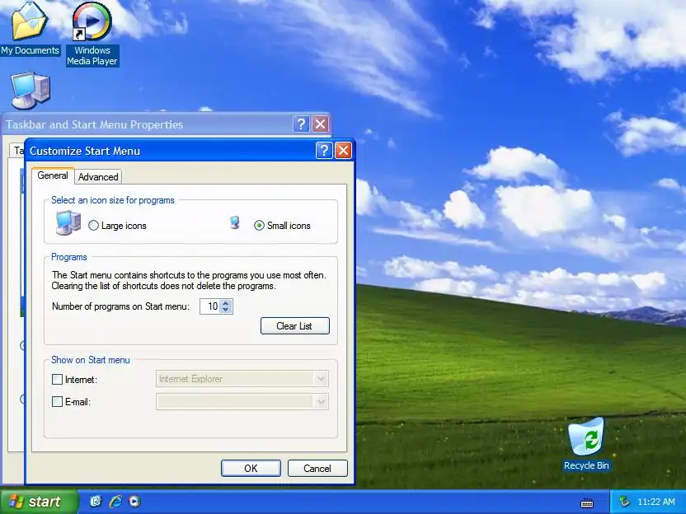Viewport: 686px width, 514px height.
Task: Open the E-mail program dropdown
Action: pos(321,401)
